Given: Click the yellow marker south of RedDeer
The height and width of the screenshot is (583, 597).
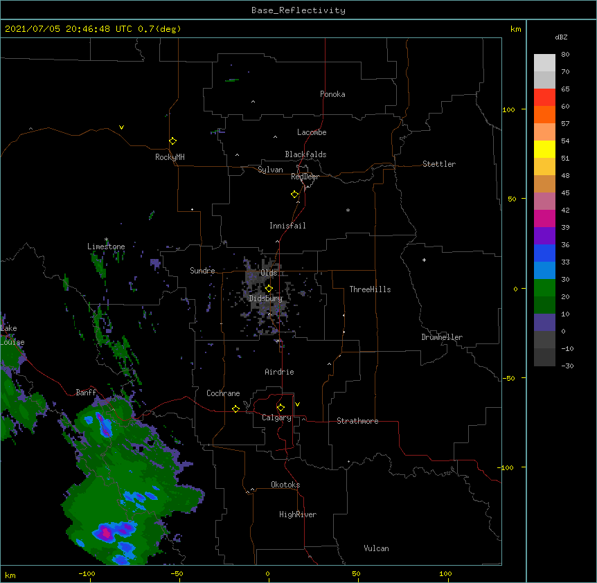Looking at the screenshot, I should coord(294,195).
